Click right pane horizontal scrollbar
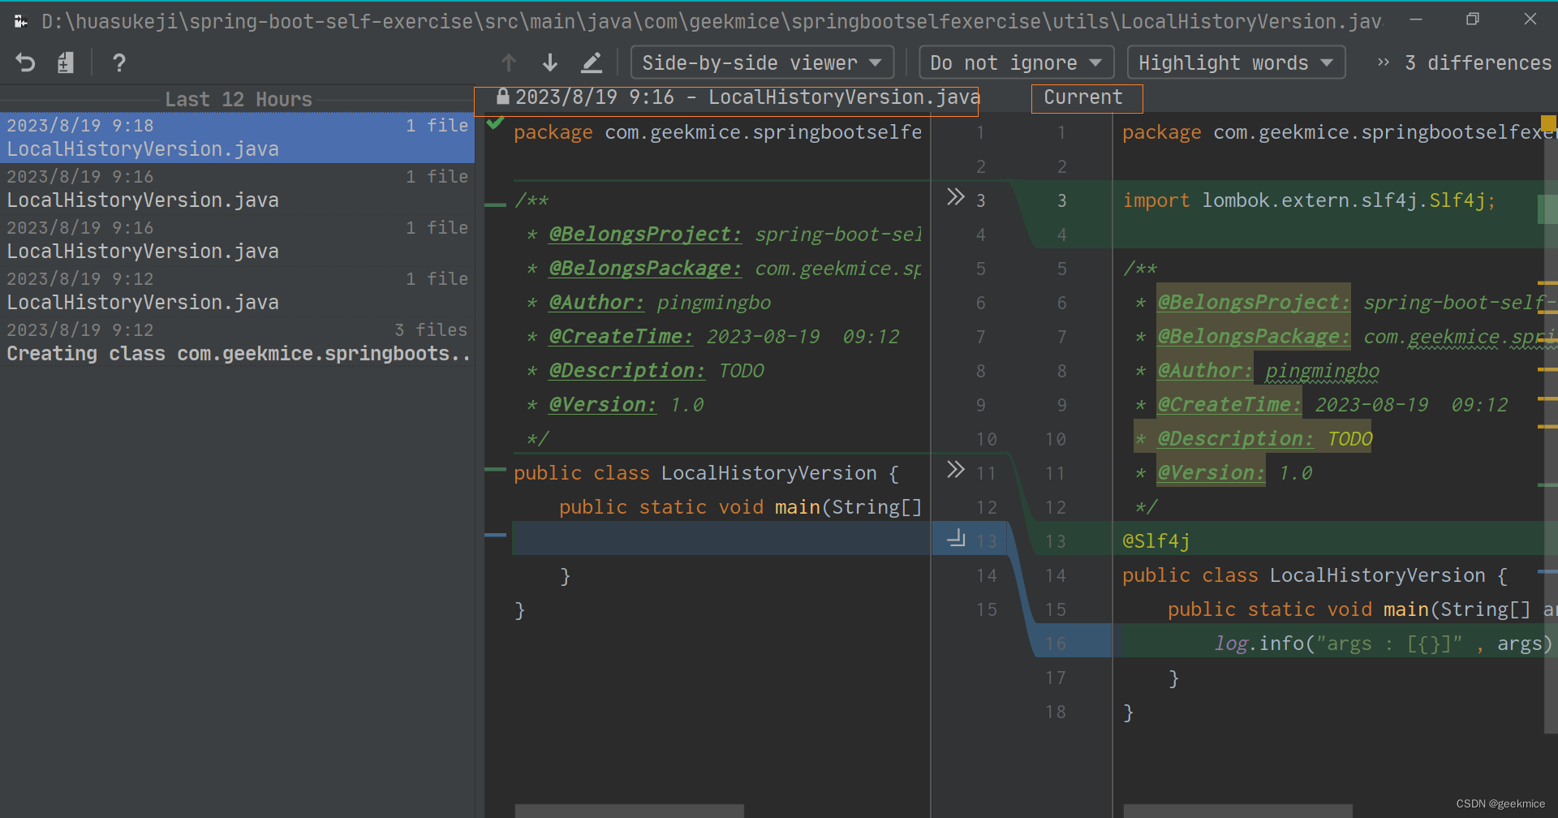1558x818 pixels. coord(1237,812)
